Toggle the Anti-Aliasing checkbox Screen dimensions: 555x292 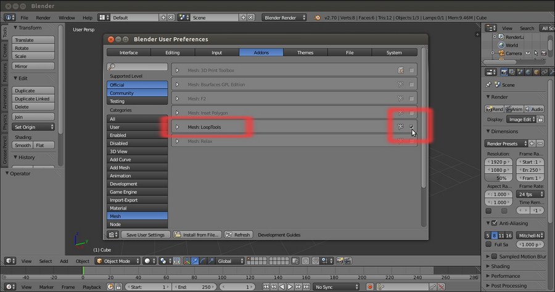click(x=495, y=223)
